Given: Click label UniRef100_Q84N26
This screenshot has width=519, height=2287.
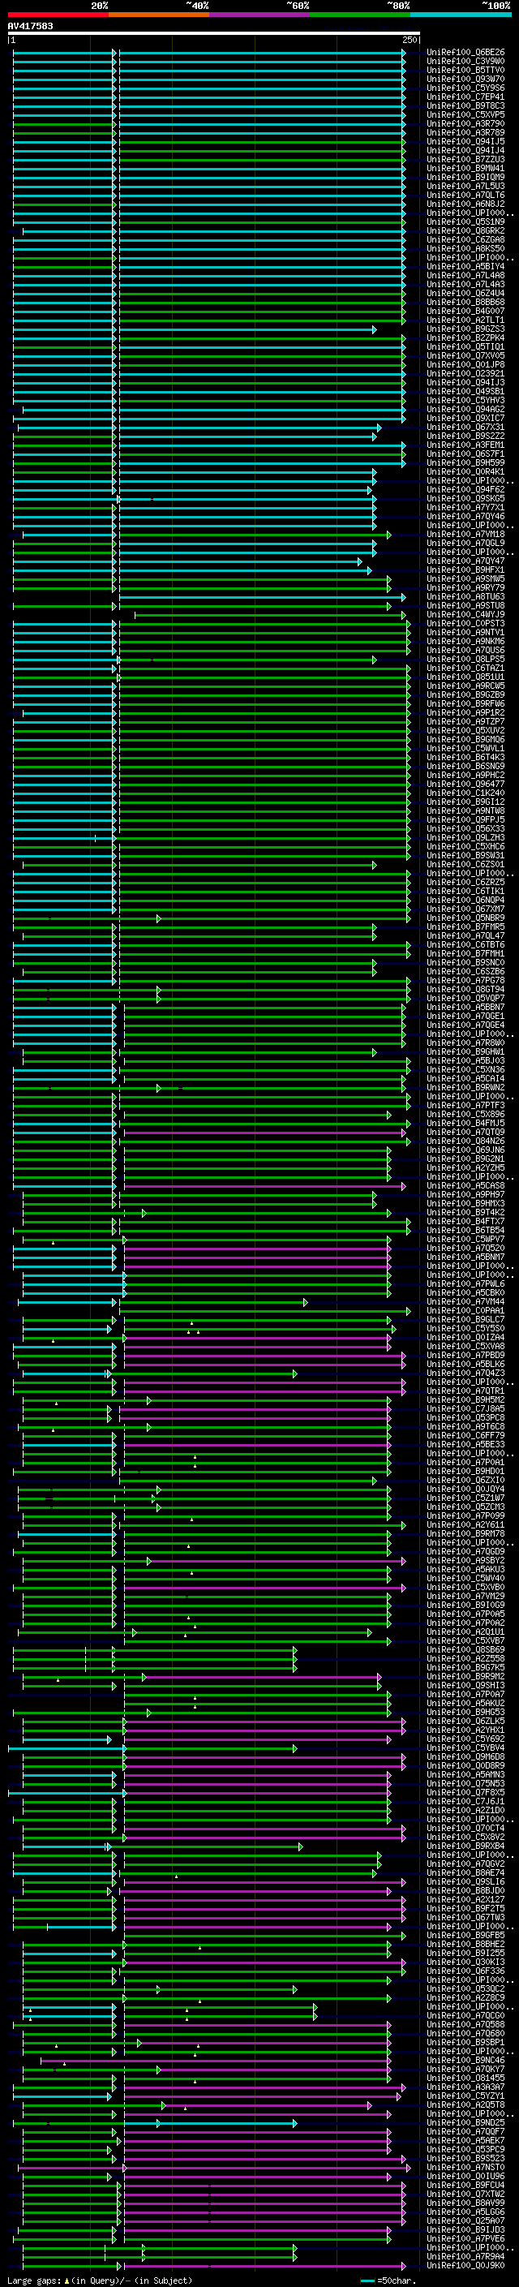Looking at the screenshot, I should click(465, 1141).
